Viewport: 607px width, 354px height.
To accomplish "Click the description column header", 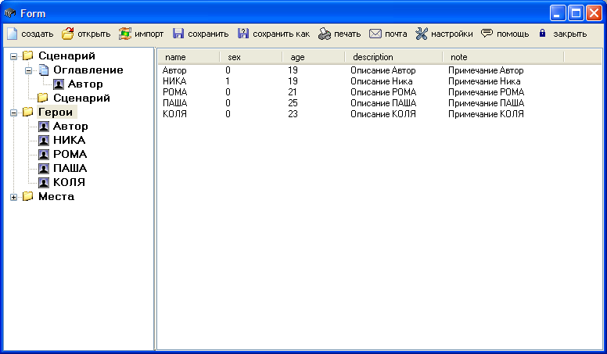I will [373, 57].
